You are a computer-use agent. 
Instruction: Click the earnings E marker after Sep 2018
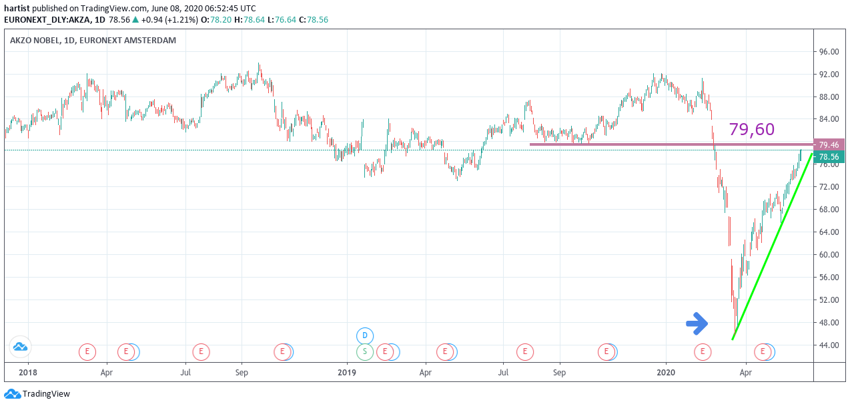(x=282, y=351)
